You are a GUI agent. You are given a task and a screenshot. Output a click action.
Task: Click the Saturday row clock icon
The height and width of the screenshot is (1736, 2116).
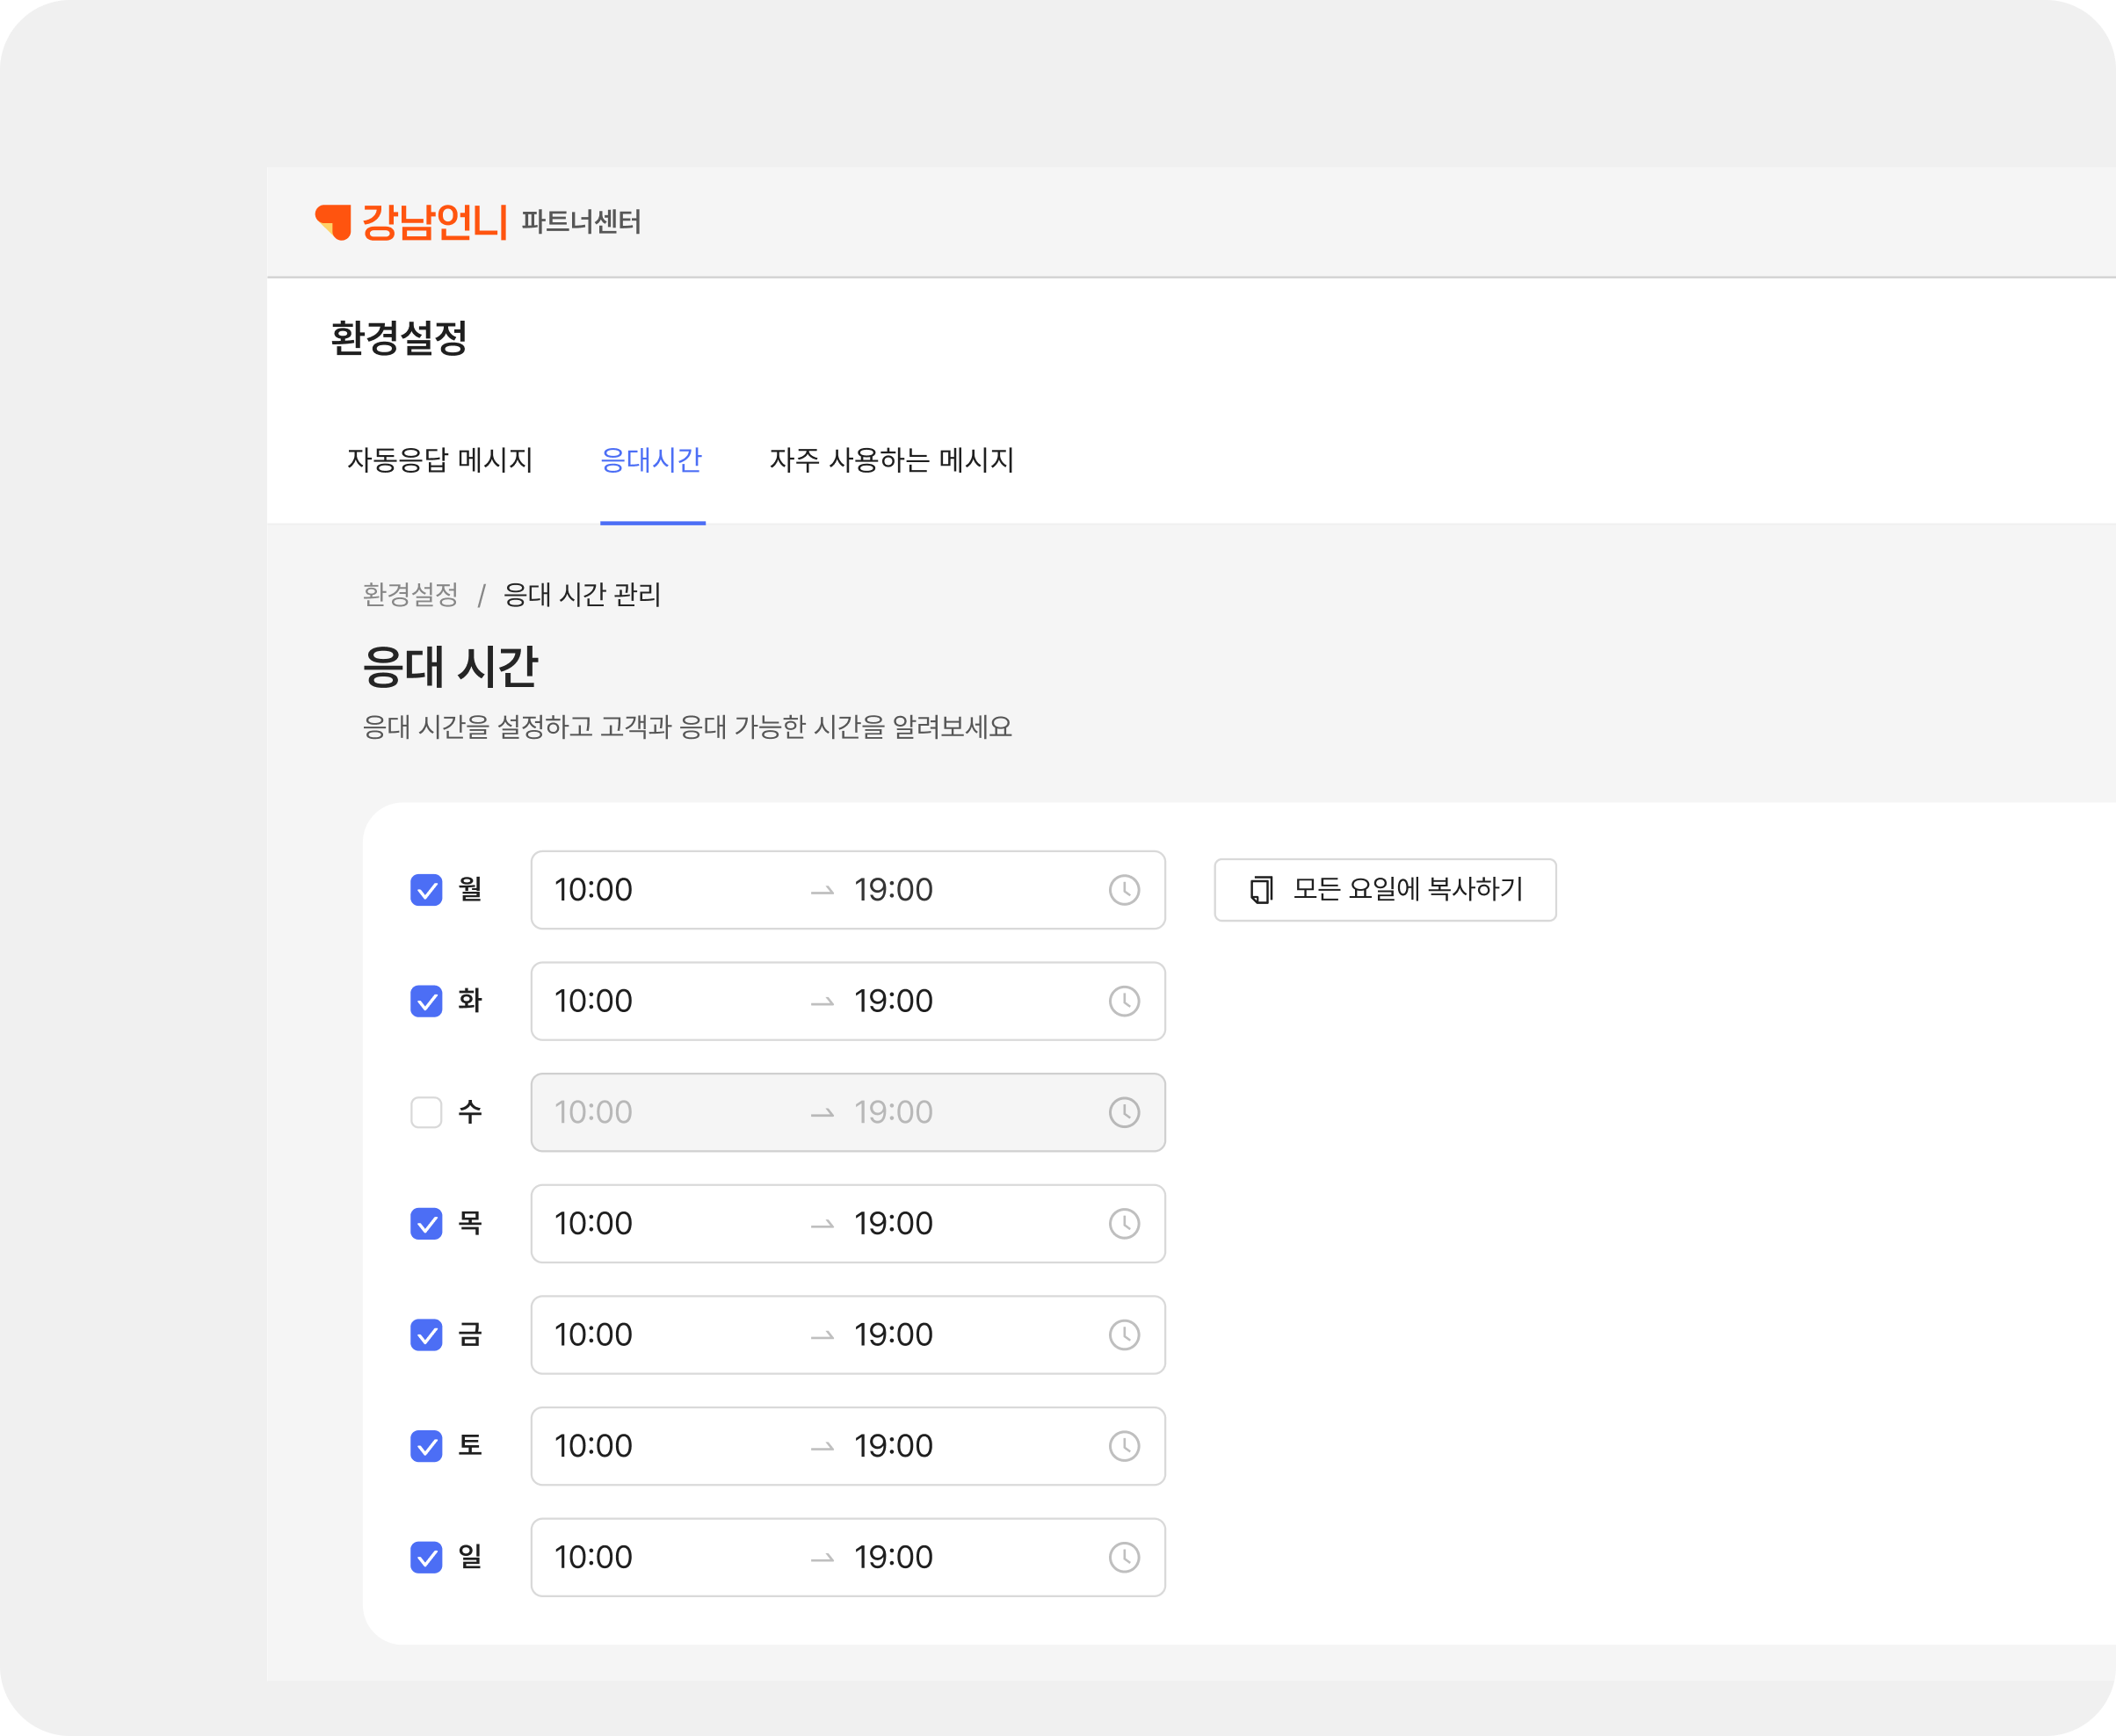click(x=1124, y=1445)
